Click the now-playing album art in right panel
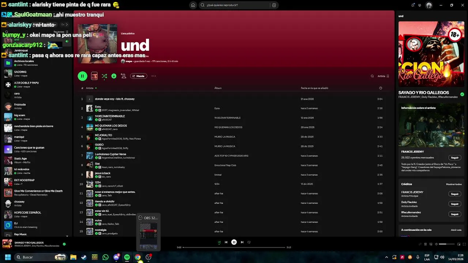The image size is (468, 263). coord(431,54)
